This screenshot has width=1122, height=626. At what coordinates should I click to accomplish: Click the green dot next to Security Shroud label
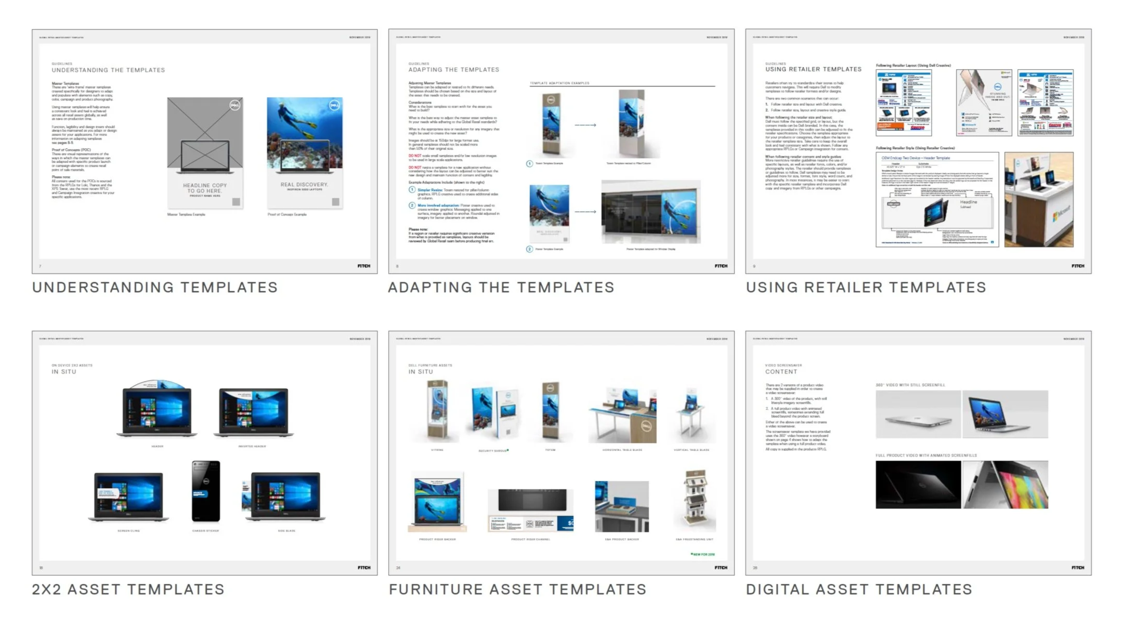508,451
